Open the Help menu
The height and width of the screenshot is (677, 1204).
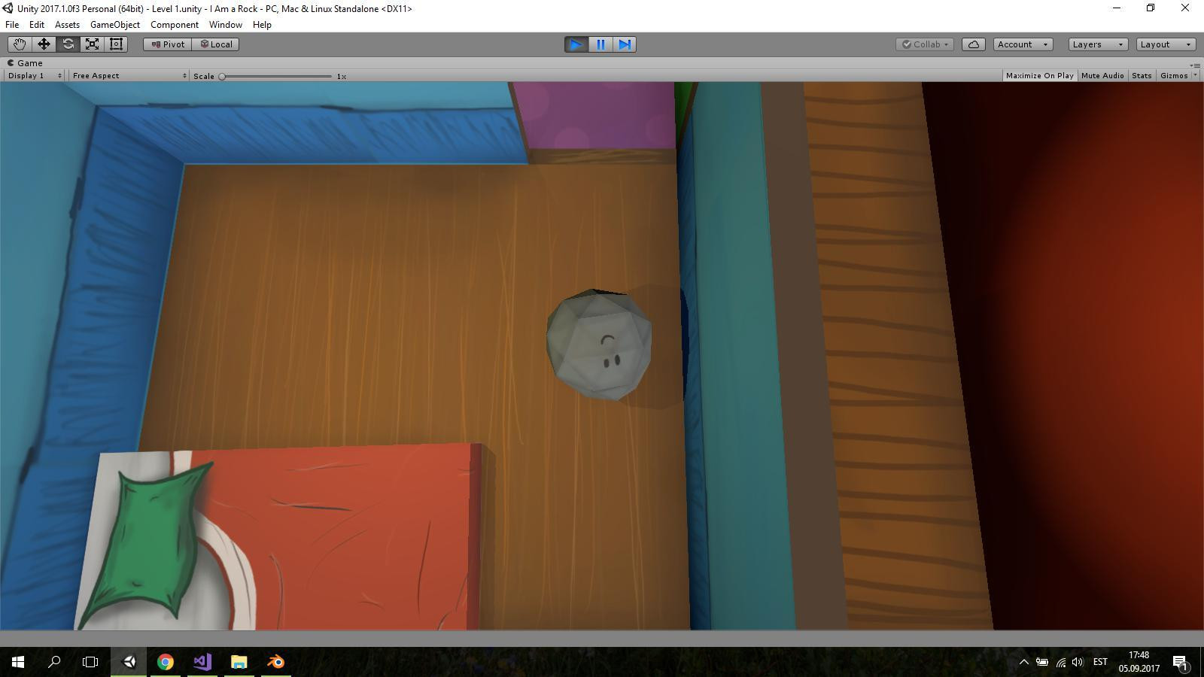(262, 25)
